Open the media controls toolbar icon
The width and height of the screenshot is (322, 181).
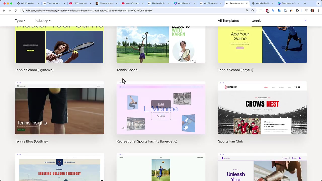click(x=306, y=11)
